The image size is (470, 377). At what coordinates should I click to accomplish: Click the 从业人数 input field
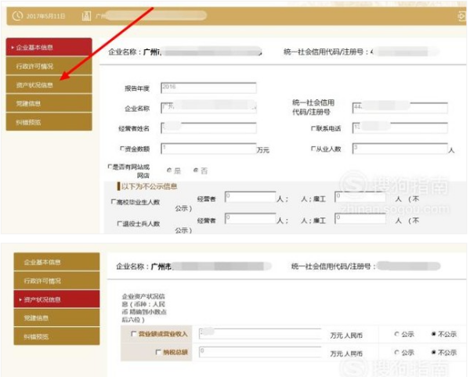399,149
